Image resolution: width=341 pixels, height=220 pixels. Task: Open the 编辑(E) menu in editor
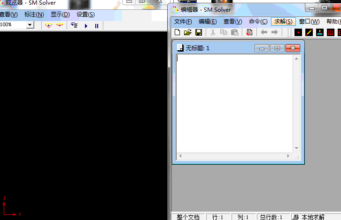tap(208, 22)
